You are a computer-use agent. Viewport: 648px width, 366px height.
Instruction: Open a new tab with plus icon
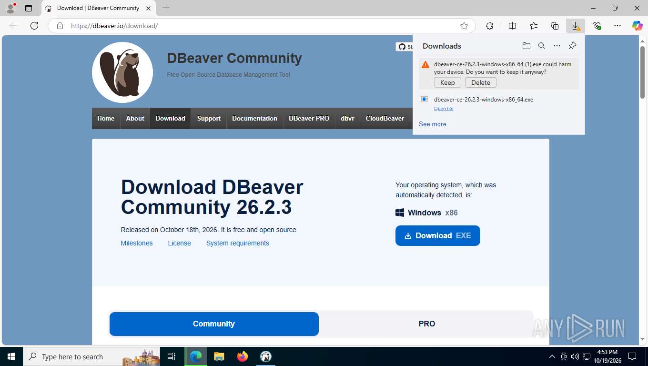[166, 8]
